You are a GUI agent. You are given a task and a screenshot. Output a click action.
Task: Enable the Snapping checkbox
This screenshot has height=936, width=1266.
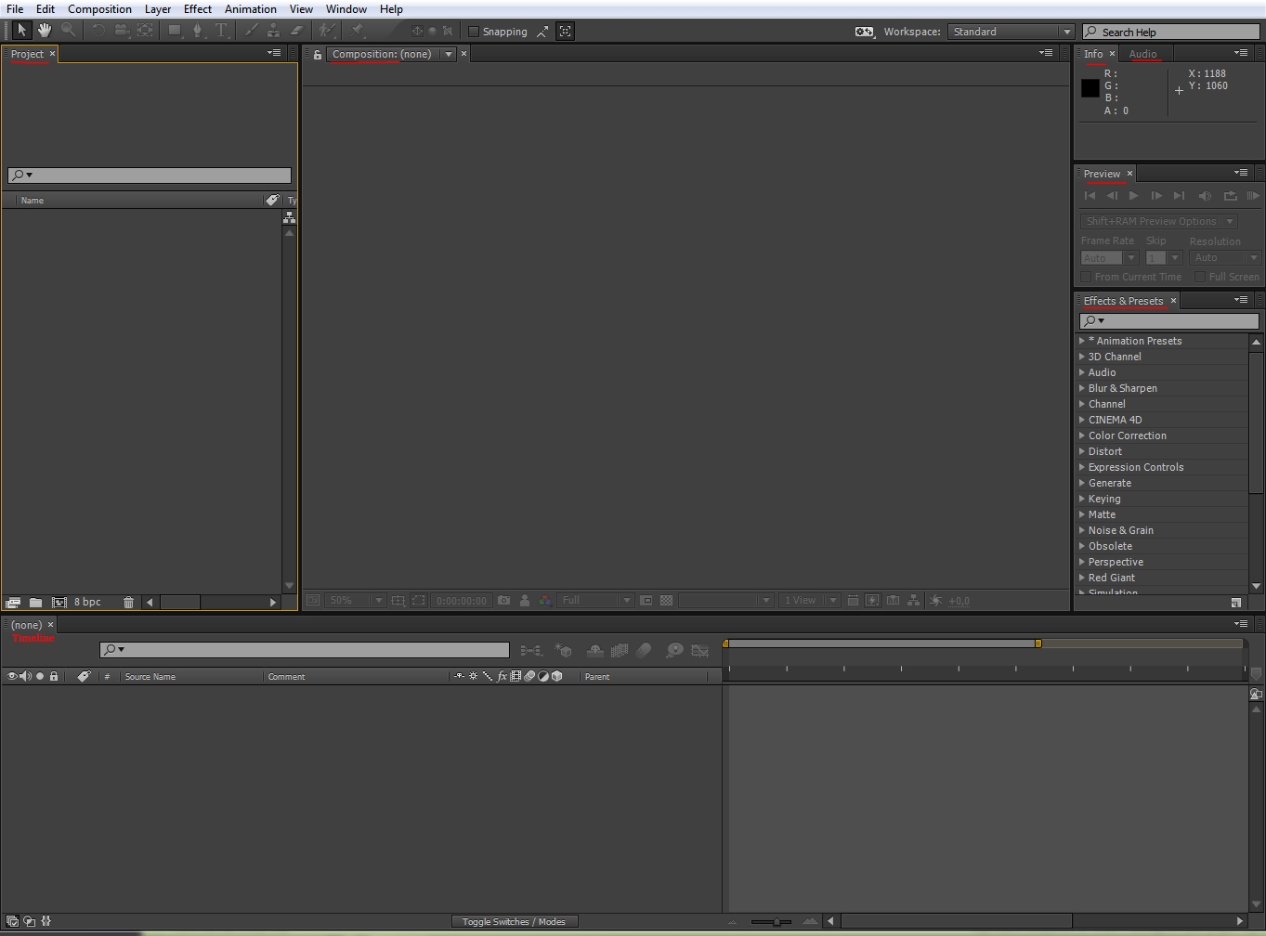click(x=474, y=32)
